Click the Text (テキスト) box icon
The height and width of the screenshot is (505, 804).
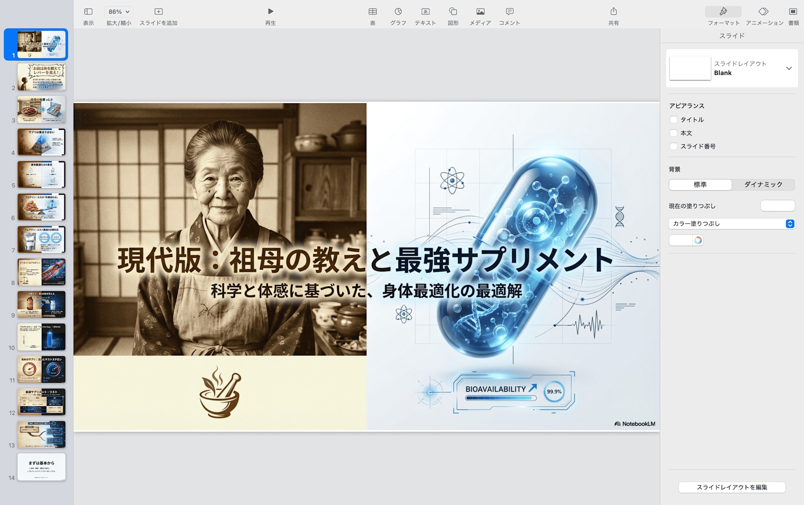(x=425, y=11)
